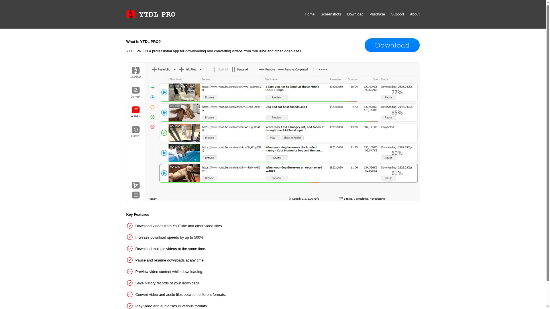The height and width of the screenshot is (309, 550).
Task: Open the Convert section in app sidebar
Action: pos(135,92)
